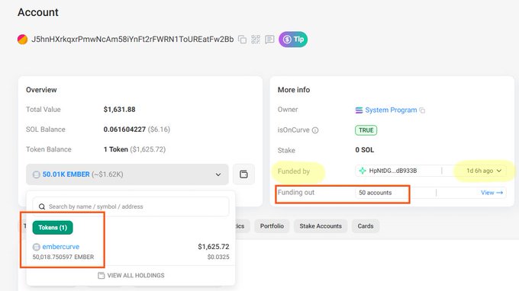The image size is (519, 291).
Task: Open the embercurve token link
Action: [x=60, y=246]
